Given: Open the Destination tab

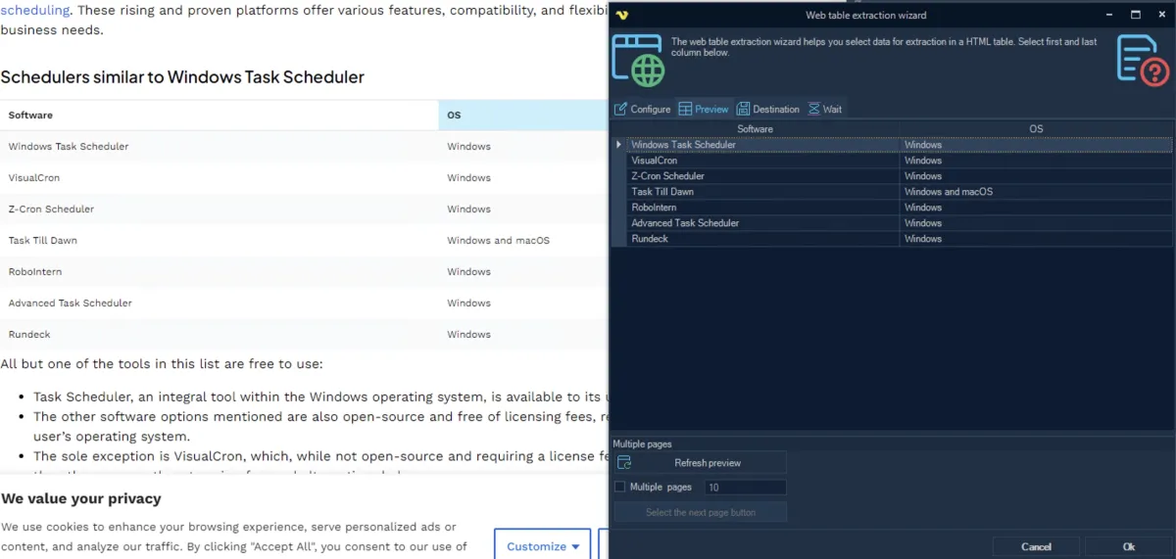Looking at the screenshot, I should click(768, 109).
